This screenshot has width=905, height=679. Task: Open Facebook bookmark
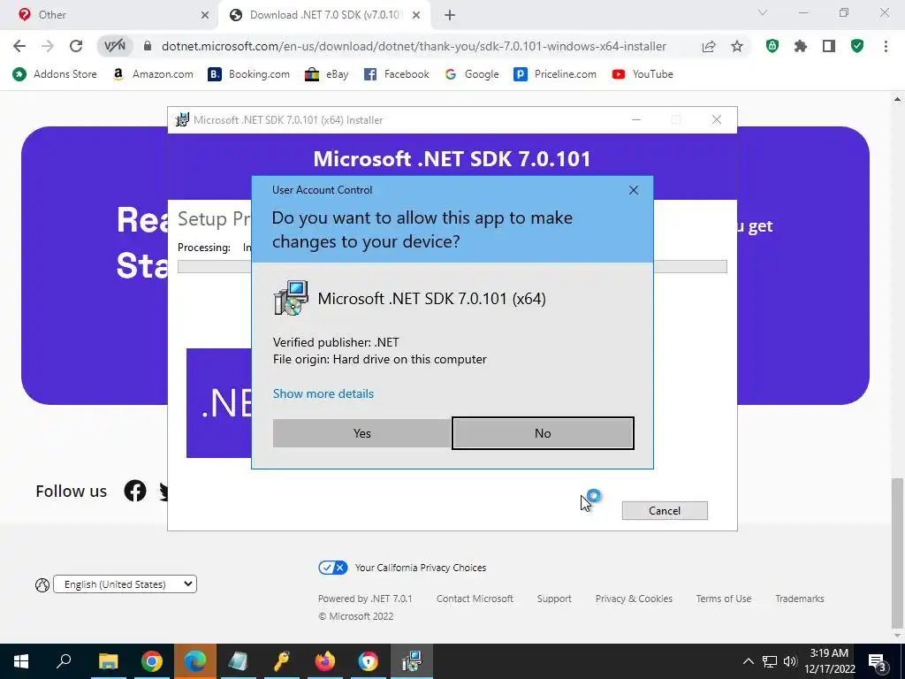[x=397, y=74]
